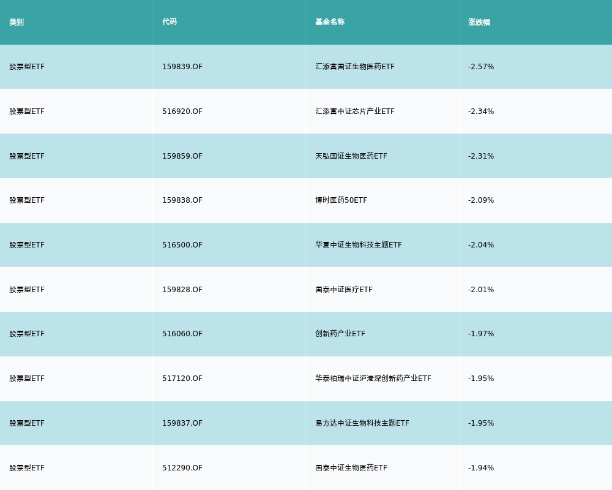Click 股票型ETF in the 159838.OF row

point(27,200)
